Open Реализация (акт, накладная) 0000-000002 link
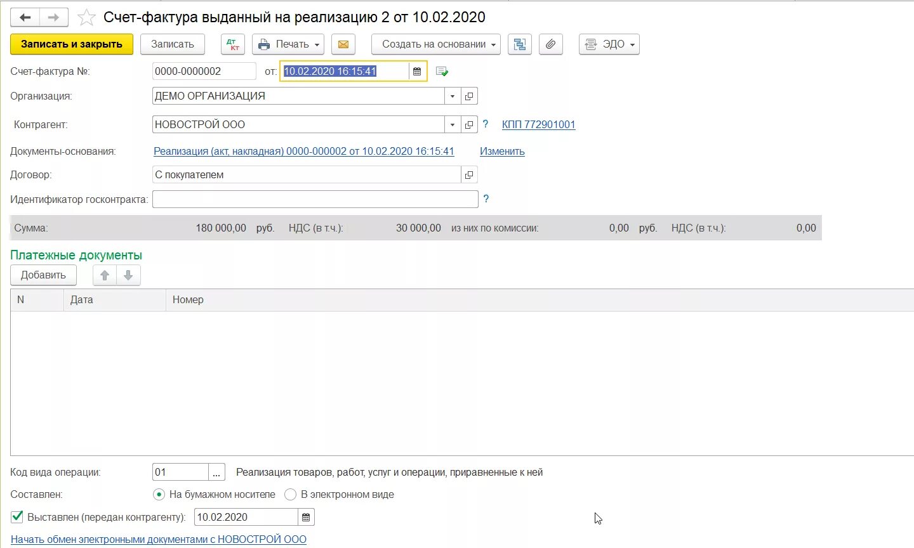The image size is (914, 548). coord(304,151)
